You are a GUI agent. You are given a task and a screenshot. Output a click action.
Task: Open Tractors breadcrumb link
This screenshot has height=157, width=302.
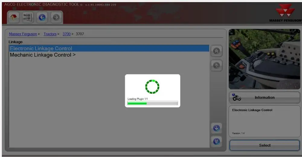tap(50, 34)
